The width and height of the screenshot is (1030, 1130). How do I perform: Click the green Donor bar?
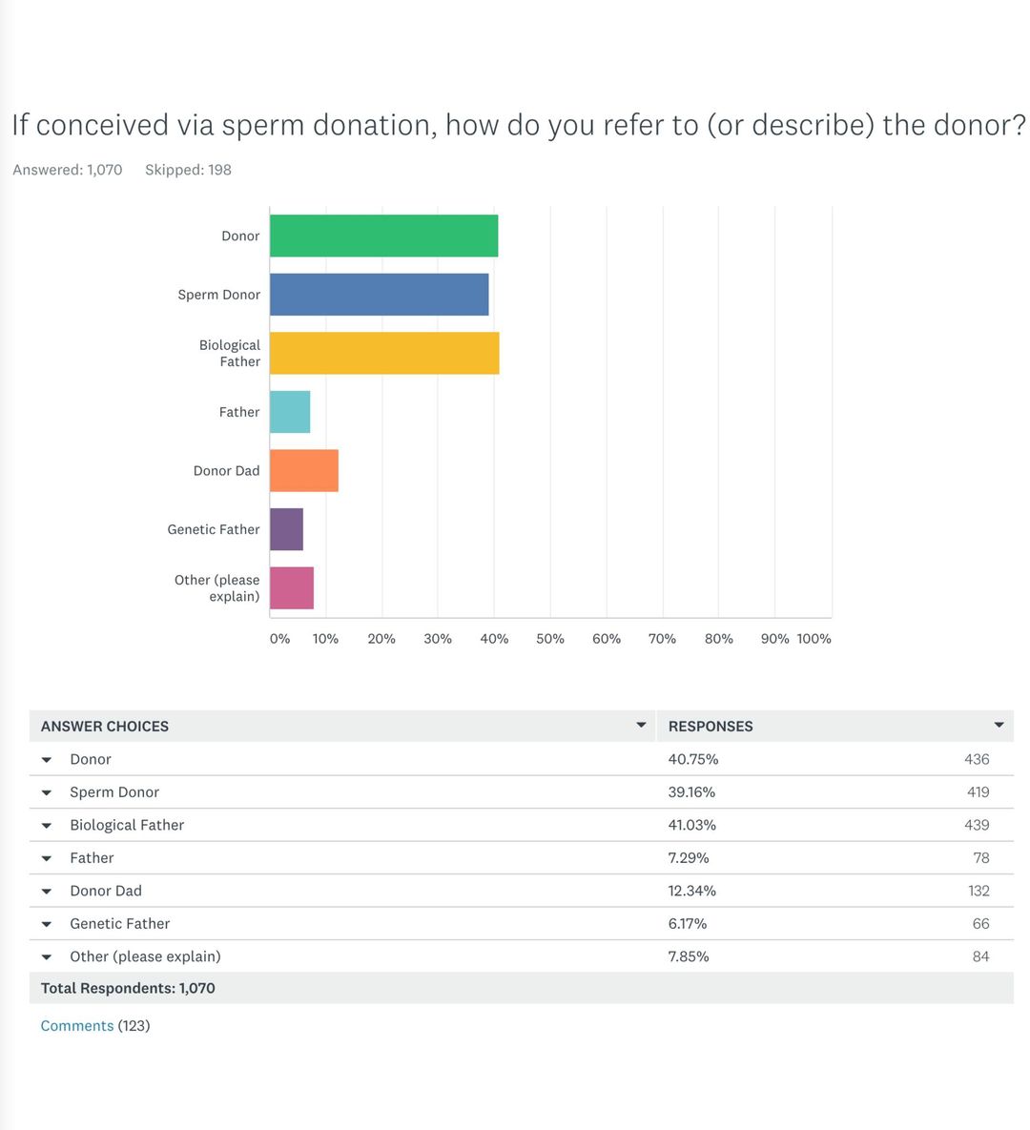coord(383,236)
